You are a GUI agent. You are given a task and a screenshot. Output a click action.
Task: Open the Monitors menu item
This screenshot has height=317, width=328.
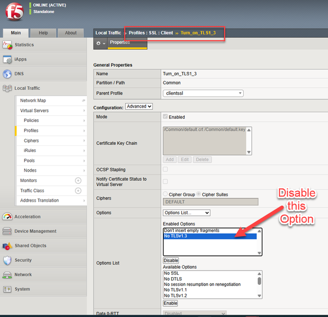click(x=28, y=180)
